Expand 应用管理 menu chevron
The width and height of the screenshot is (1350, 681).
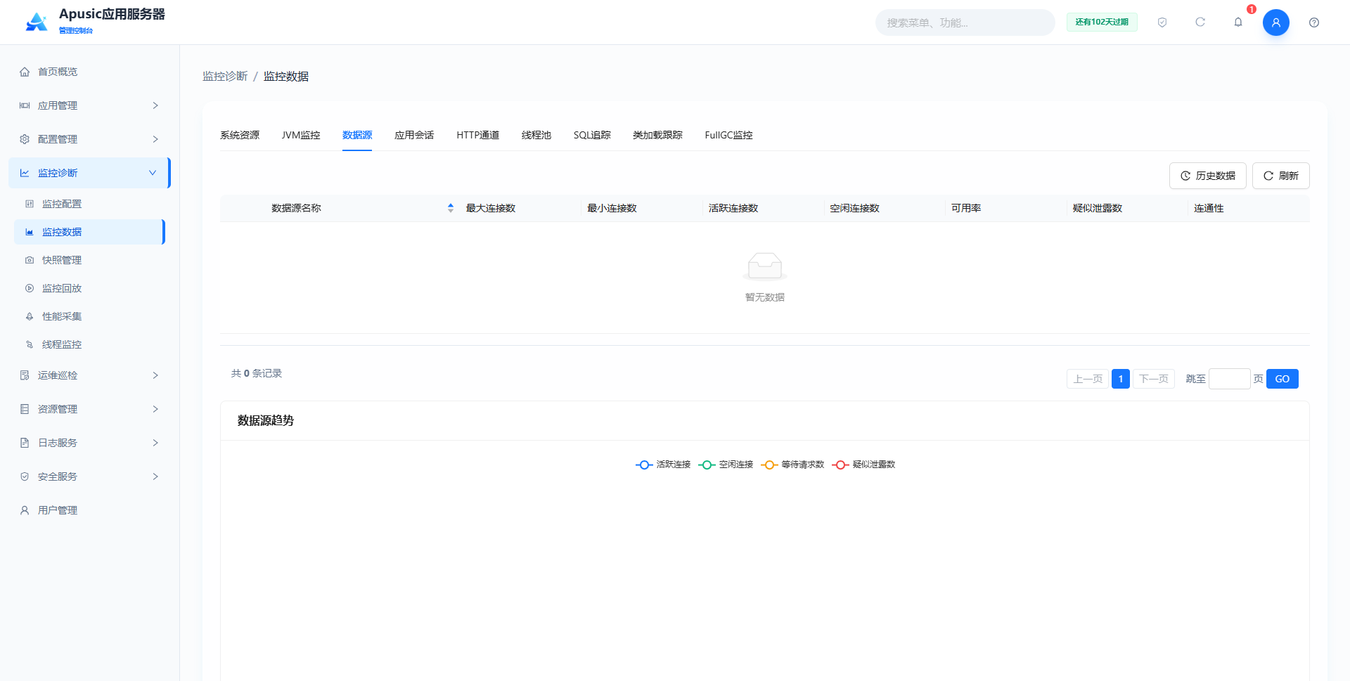pos(155,105)
